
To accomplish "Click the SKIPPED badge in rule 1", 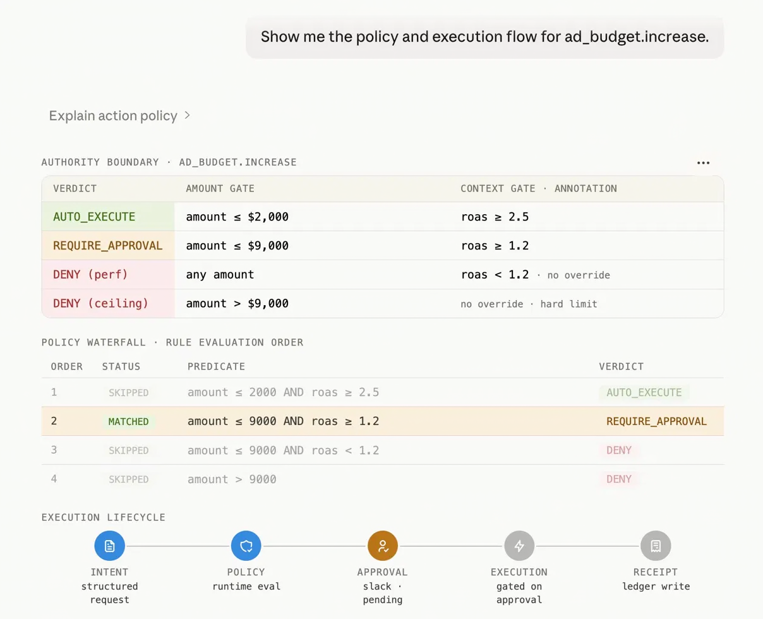I will click(x=128, y=392).
